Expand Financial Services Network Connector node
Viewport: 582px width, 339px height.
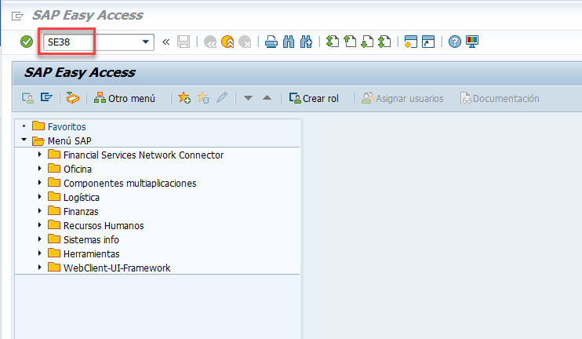click(39, 155)
